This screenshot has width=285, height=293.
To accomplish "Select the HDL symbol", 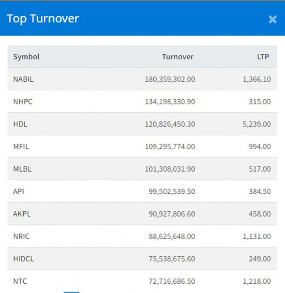I will [20, 124].
